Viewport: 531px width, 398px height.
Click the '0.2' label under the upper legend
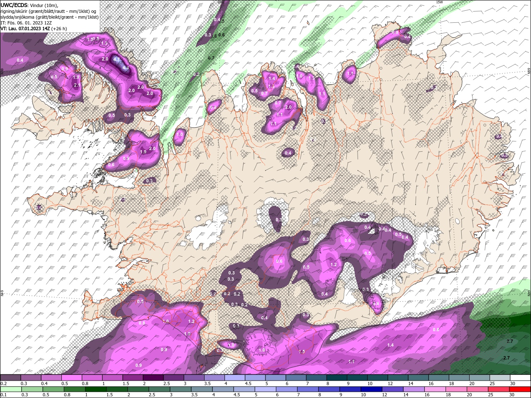[4, 383]
